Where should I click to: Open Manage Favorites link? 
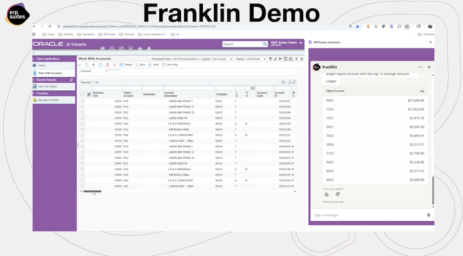pyautogui.click(x=54, y=100)
